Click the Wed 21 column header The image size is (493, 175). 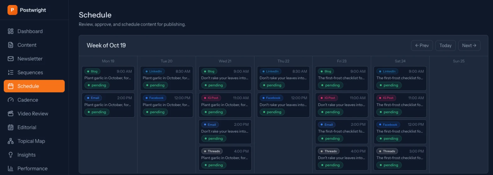tap(225, 61)
